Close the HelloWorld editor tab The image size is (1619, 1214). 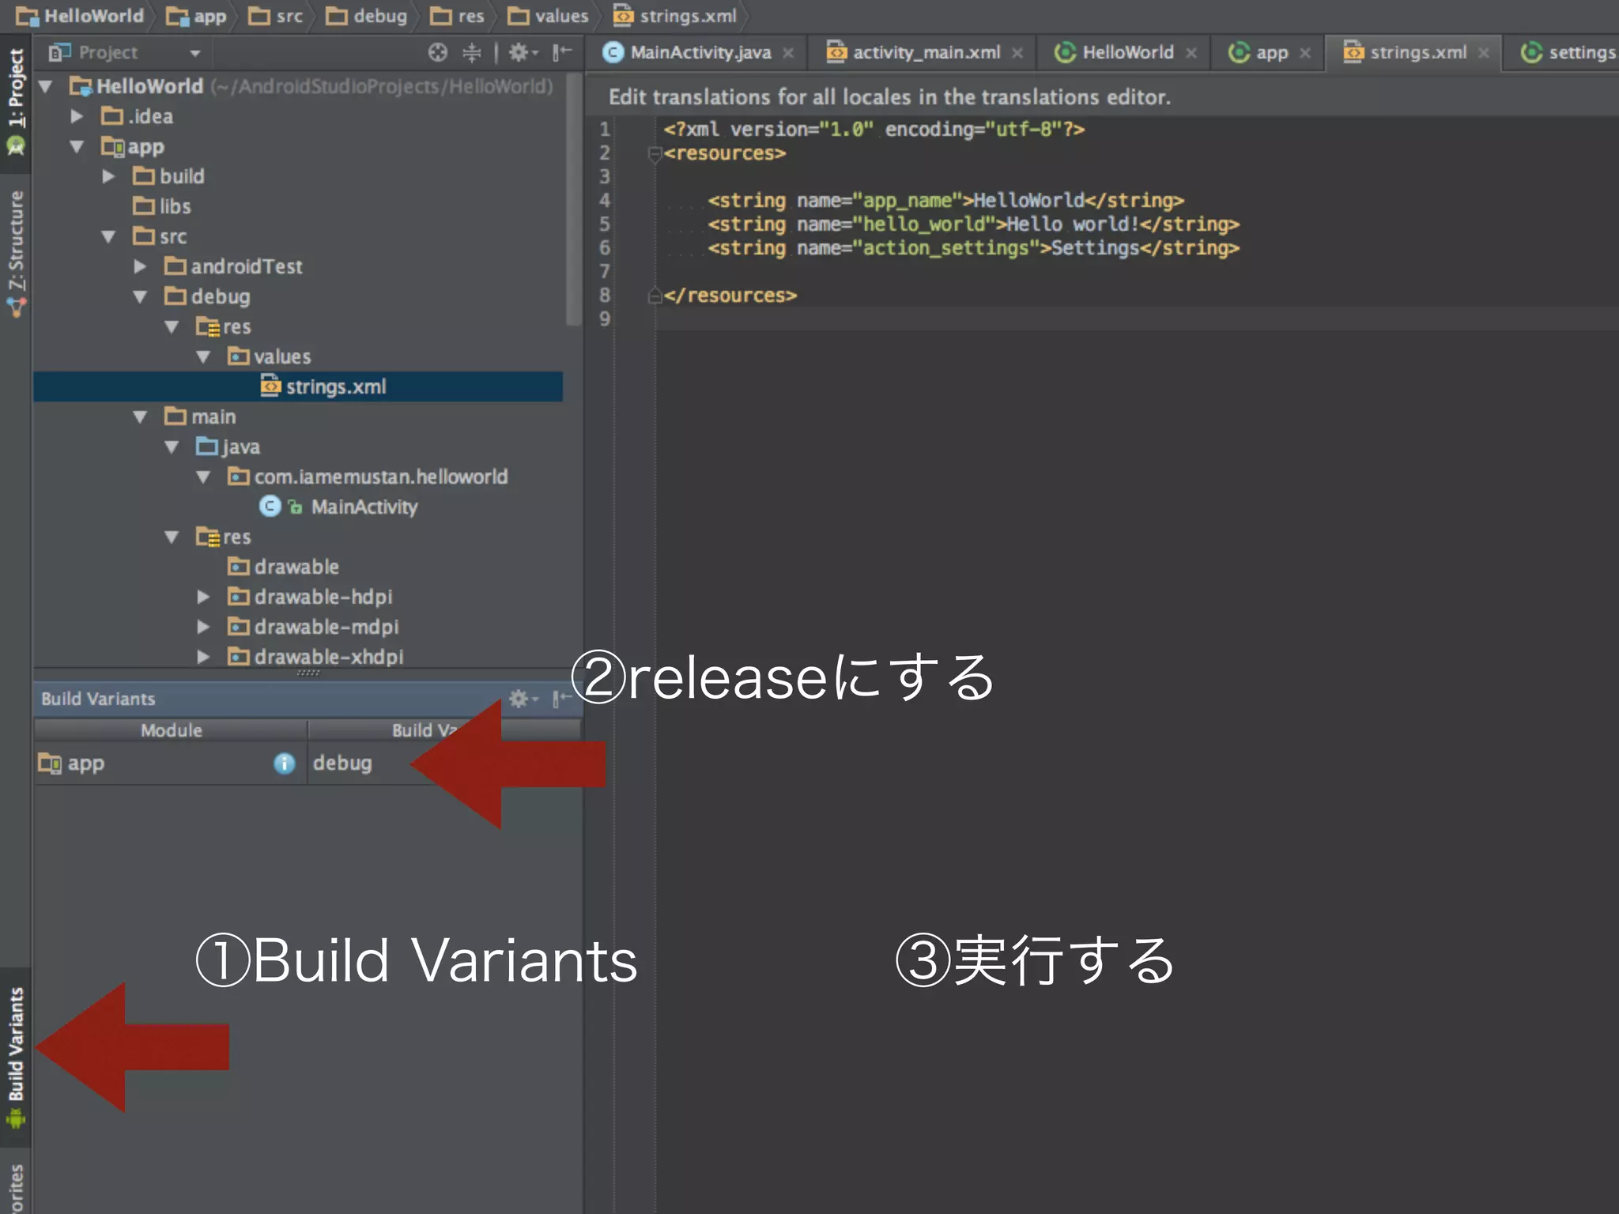(1191, 53)
